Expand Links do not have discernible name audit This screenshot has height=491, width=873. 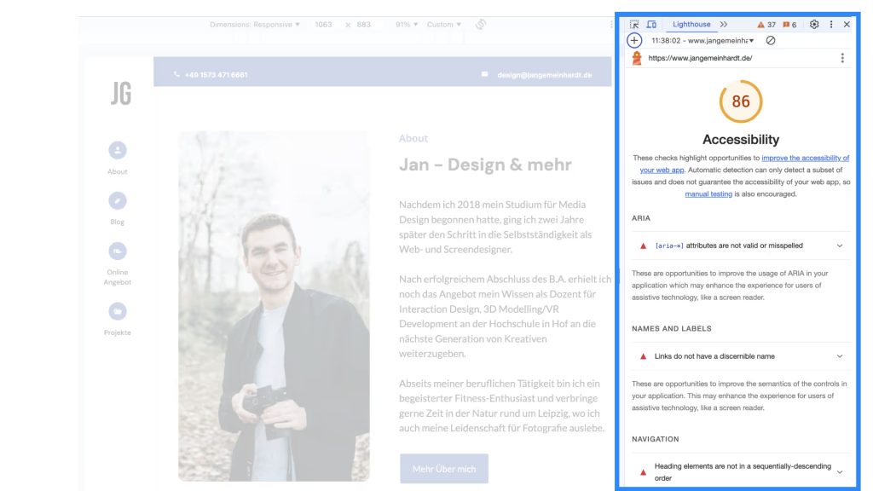741,356
